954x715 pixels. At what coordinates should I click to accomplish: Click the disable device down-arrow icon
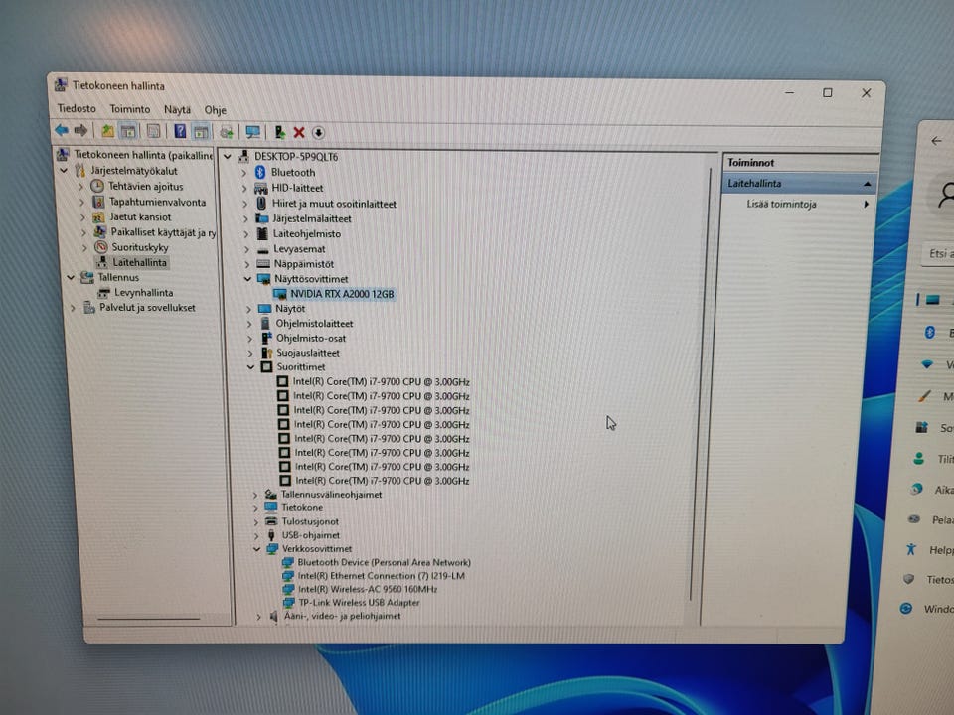[318, 132]
